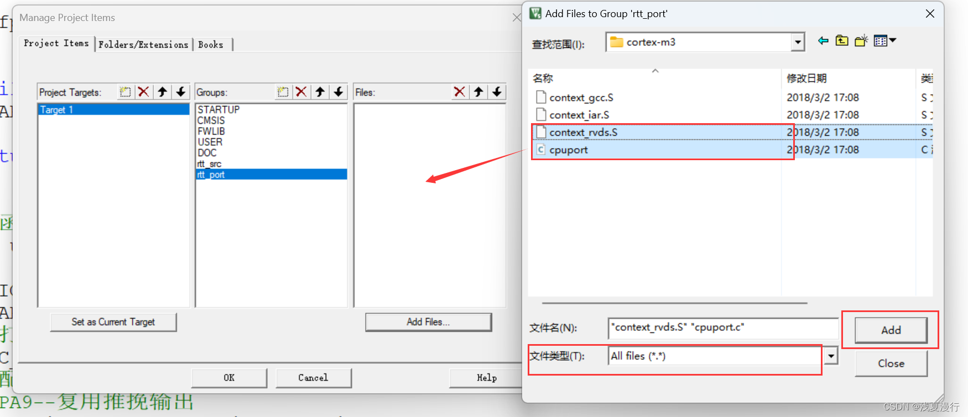This screenshot has width=968, height=417.
Task: Create a new group icon
Action: click(283, 92)
